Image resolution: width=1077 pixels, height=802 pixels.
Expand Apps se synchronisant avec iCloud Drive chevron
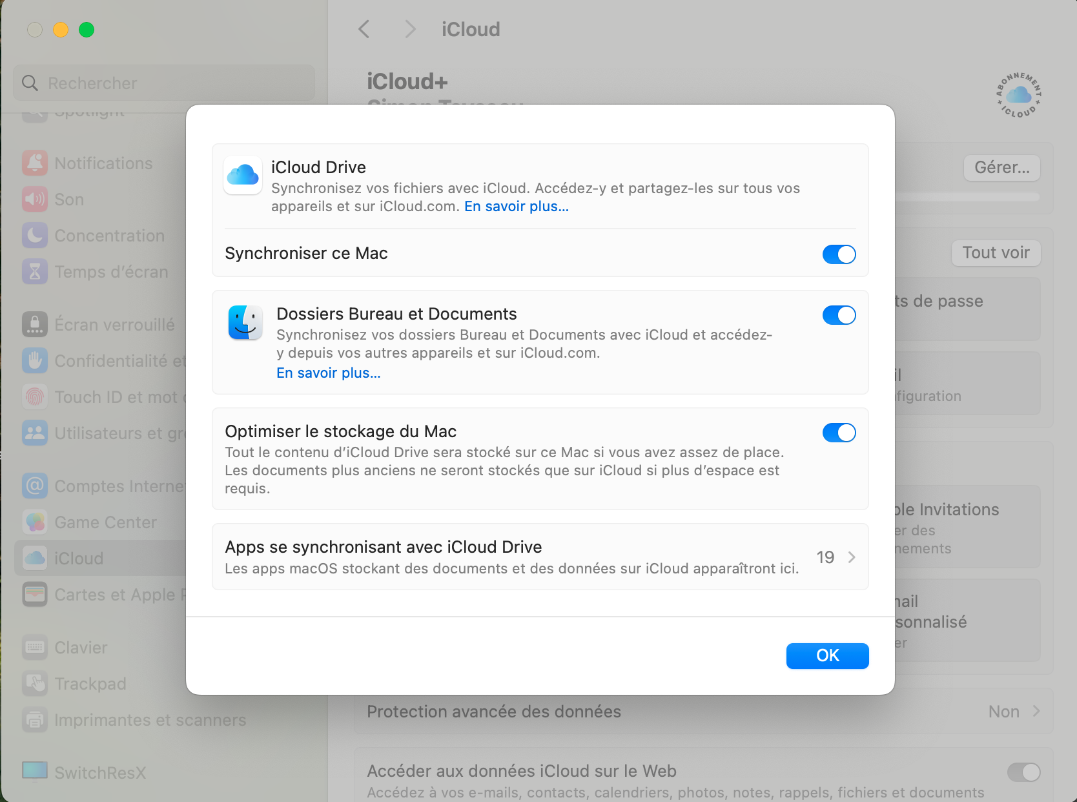[852, 557]
